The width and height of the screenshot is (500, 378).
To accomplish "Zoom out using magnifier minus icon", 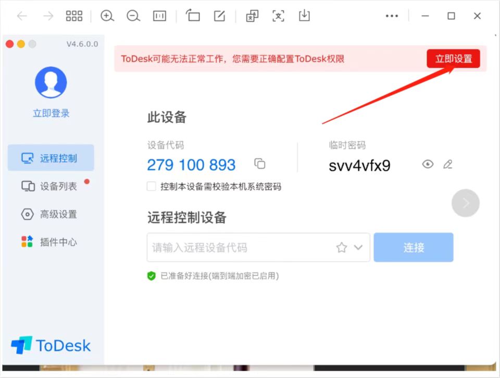I will tap(133, 16).
